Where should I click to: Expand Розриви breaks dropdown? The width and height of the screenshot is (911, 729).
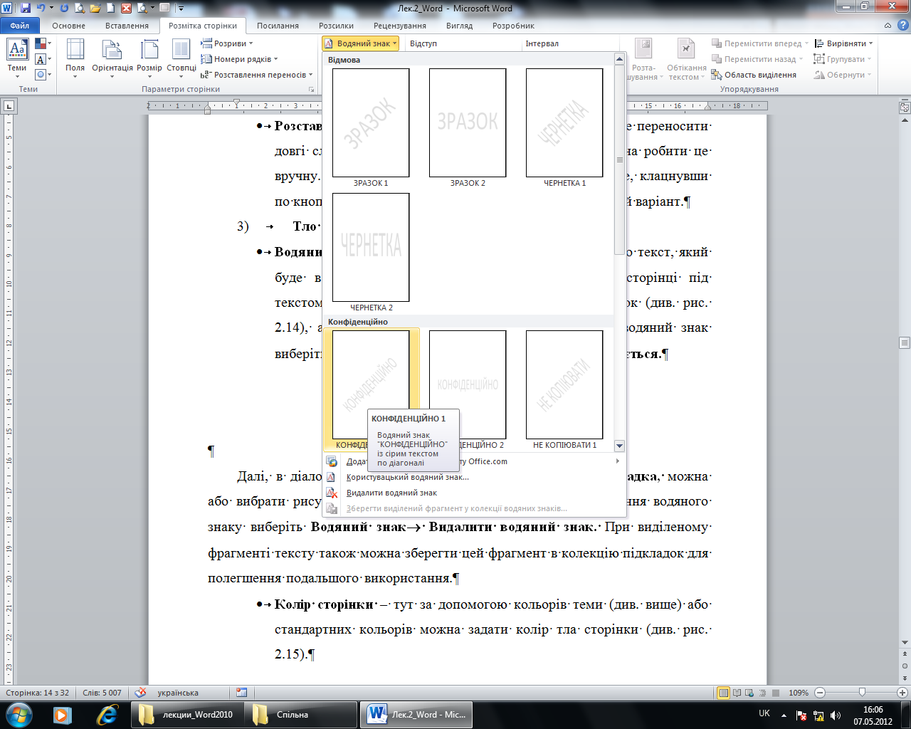click(227, 43)
